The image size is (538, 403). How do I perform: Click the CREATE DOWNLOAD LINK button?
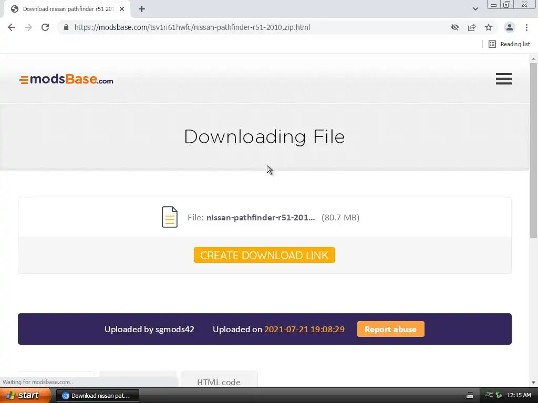pos(264,256)
